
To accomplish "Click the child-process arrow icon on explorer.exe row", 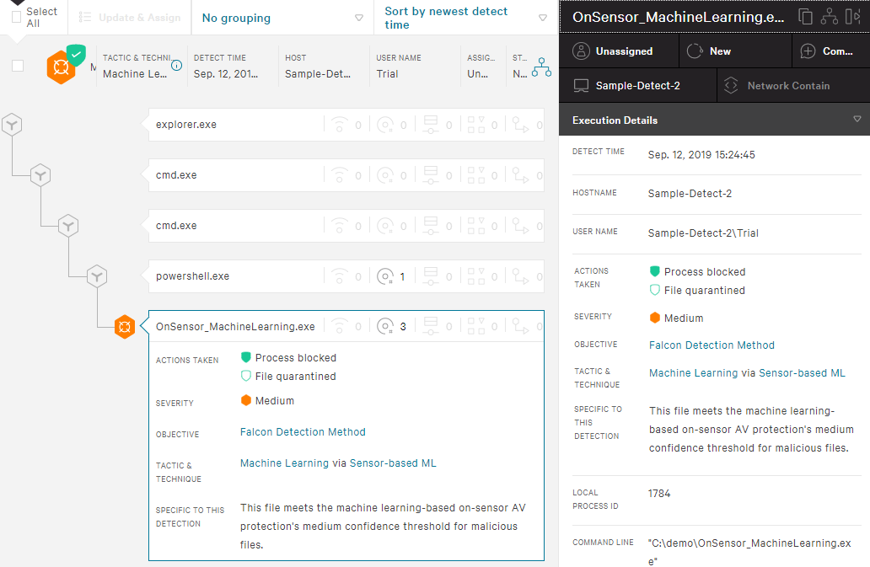I will point(520,125).
